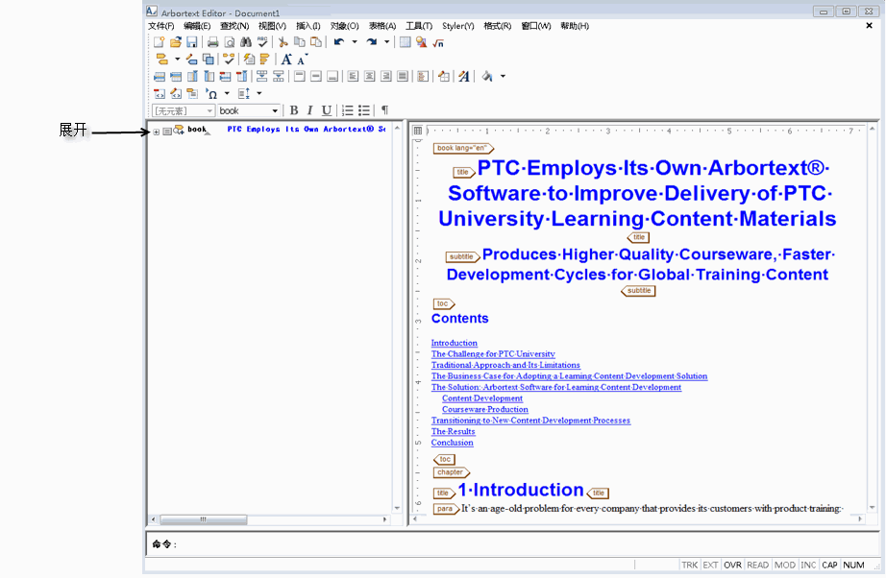Screen dimensions: 886x578
Task: Open Find with the binoculars icon
Action: click(x=246, y=42)
